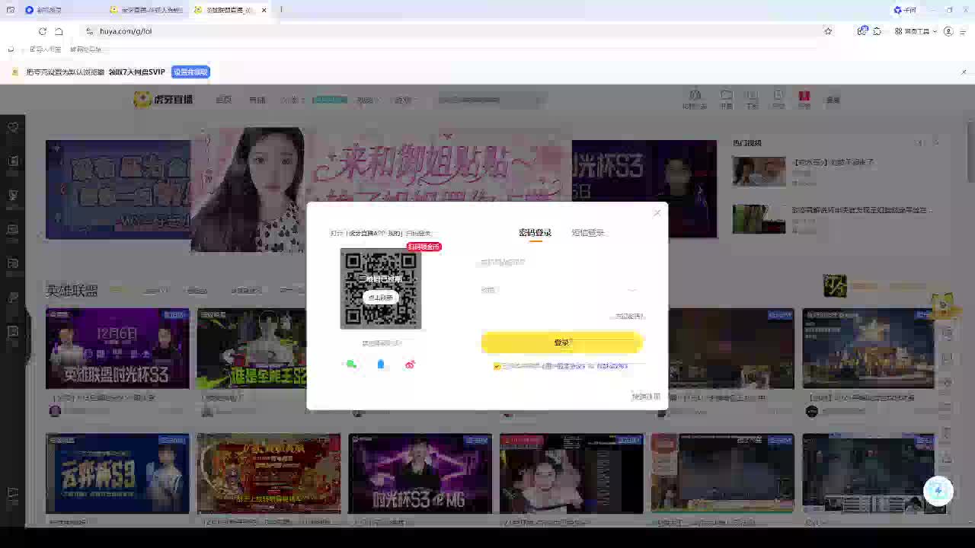The height and width of the screenshot is (548, 975).
Task: Click the quick register link
Action: (x=646, y=397)
